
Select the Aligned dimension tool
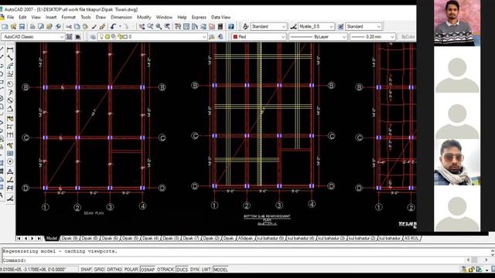coord(10,58)
